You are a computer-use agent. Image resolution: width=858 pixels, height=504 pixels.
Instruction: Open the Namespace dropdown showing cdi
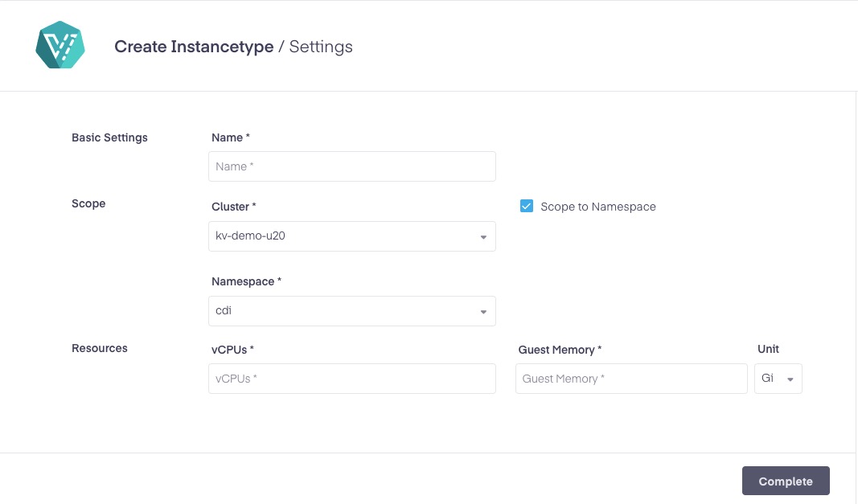352,311
